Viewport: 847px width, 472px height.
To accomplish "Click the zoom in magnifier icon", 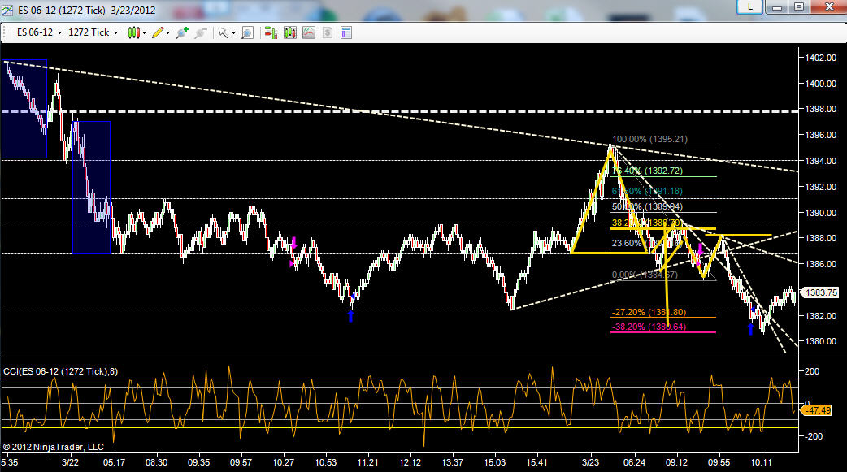I will click(182, 33).
